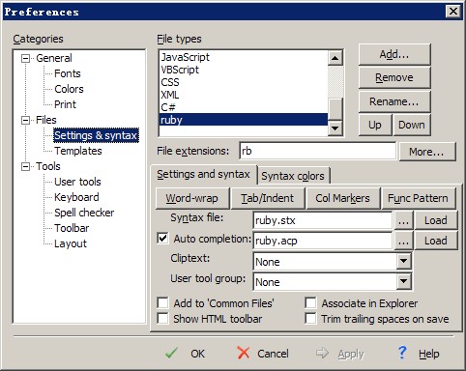This screenshot has height=371, width=466.
Task: Load the ruby.stx syntax file
Action: [x=436, y=220]
